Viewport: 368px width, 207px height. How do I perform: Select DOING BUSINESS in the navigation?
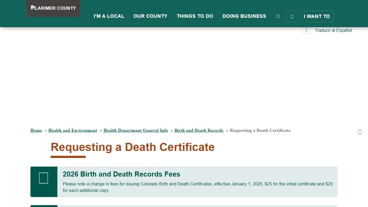pos(244,16)
